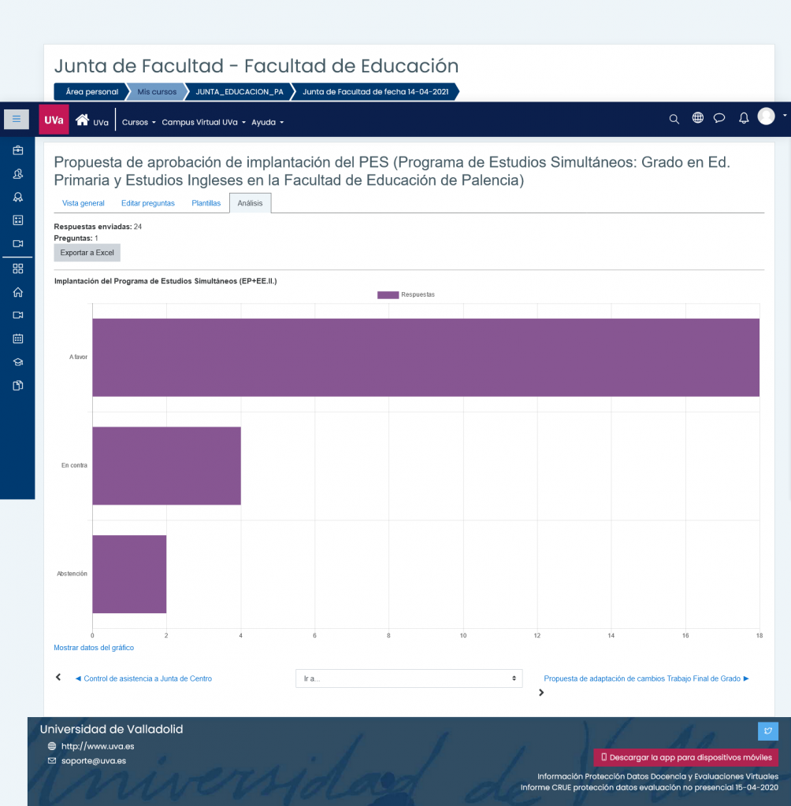Open the Ayuda dropdown
Screen dimensions: 791x806
[x=267, y=122]
